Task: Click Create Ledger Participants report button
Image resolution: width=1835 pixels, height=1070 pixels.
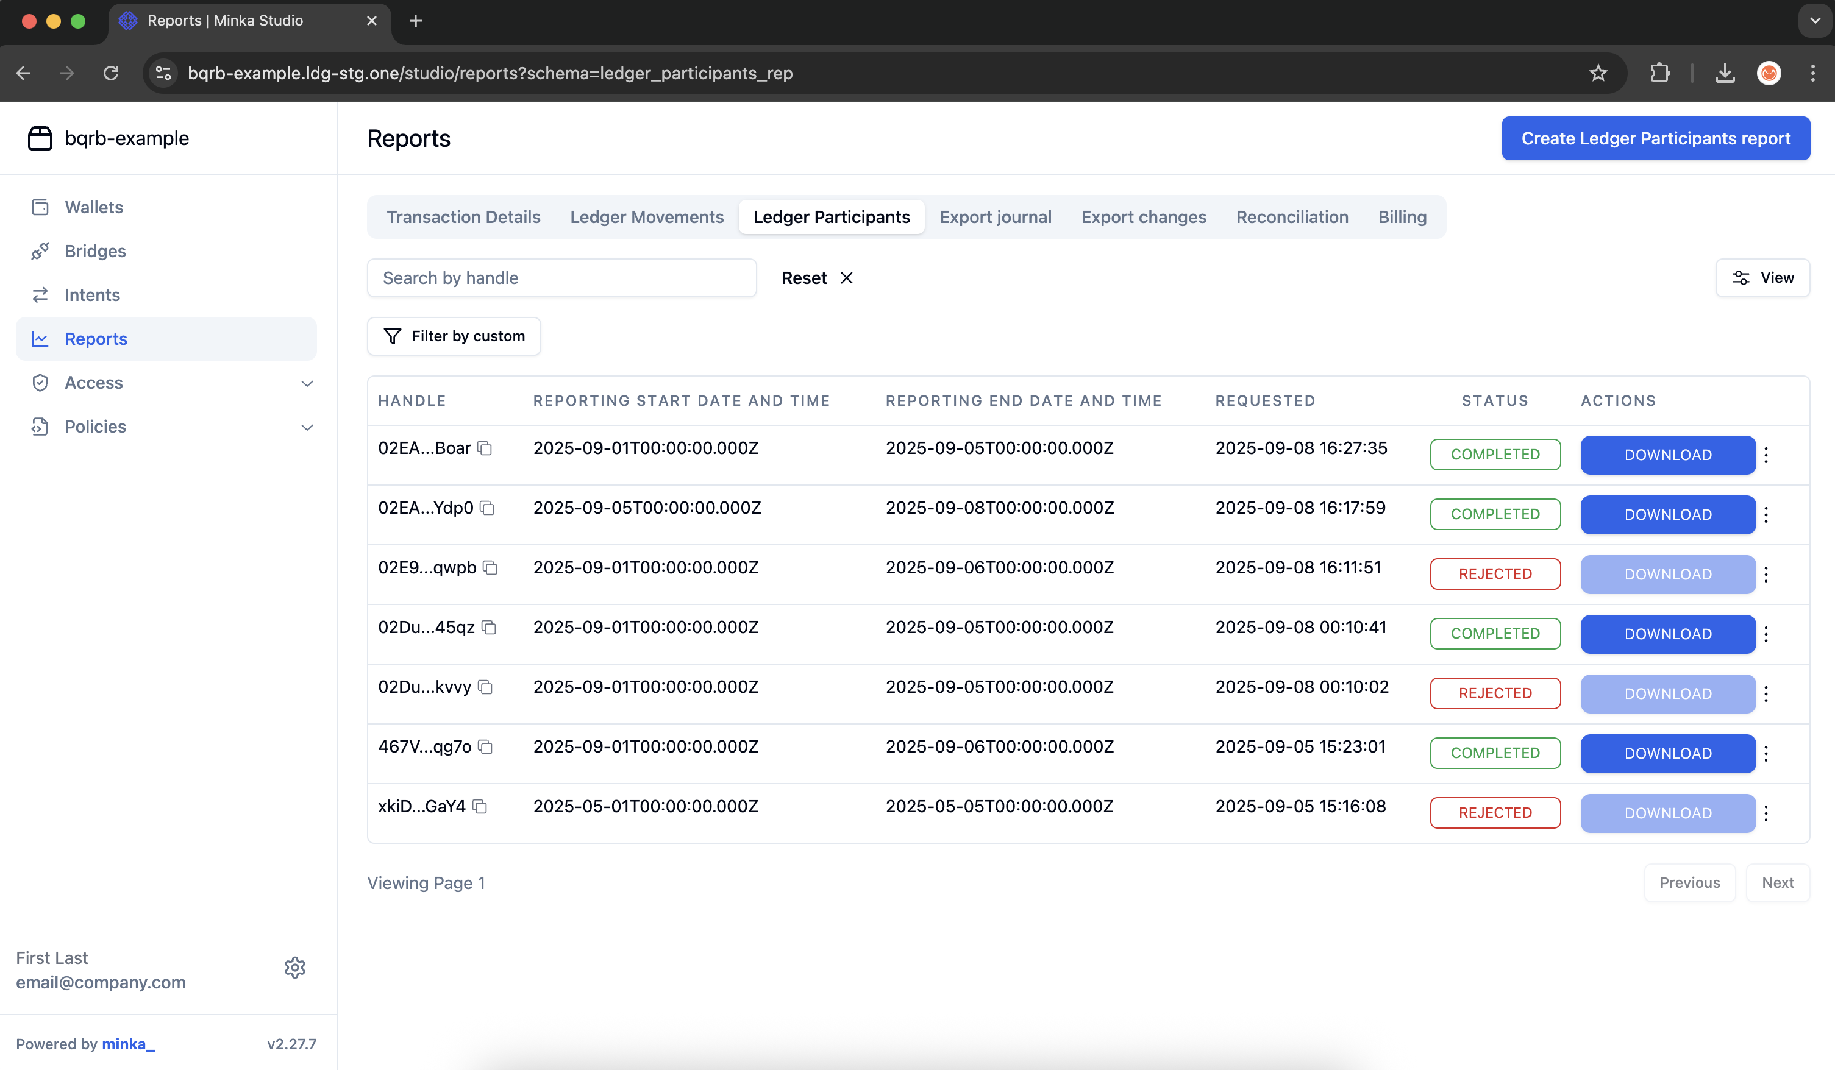Action: (x=1655, y=138)
